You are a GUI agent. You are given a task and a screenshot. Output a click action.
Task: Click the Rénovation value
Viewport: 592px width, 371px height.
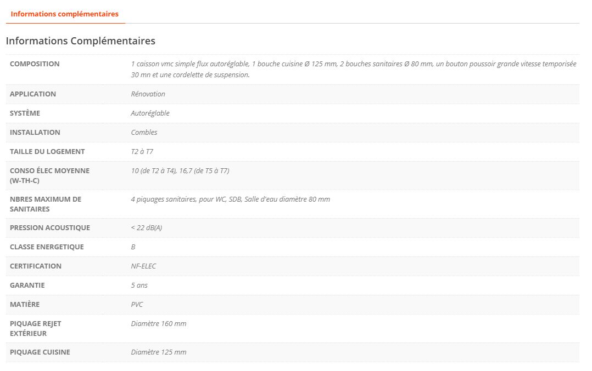(148, 94)
